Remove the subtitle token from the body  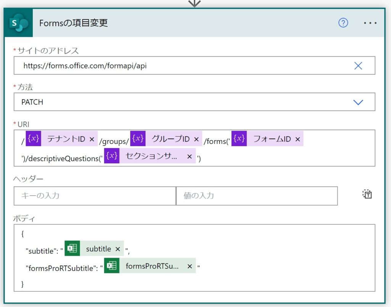pos(118,248)
